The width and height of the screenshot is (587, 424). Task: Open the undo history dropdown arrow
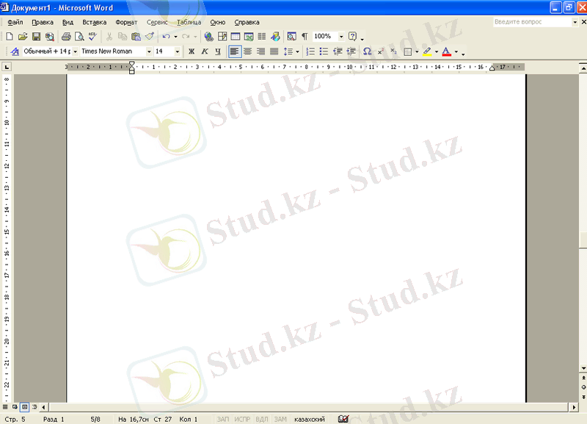click(x=175, y=36)
